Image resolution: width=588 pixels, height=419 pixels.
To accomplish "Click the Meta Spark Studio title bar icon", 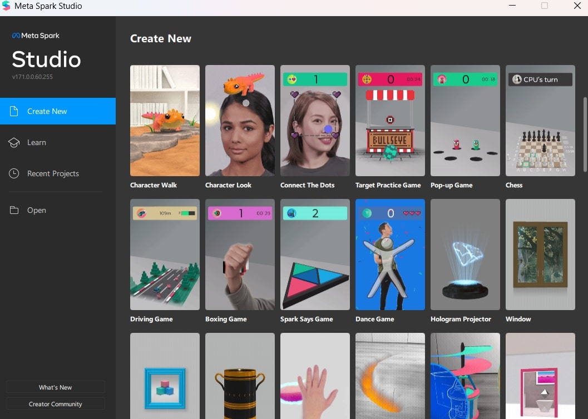I will click(x=7, y=6).
